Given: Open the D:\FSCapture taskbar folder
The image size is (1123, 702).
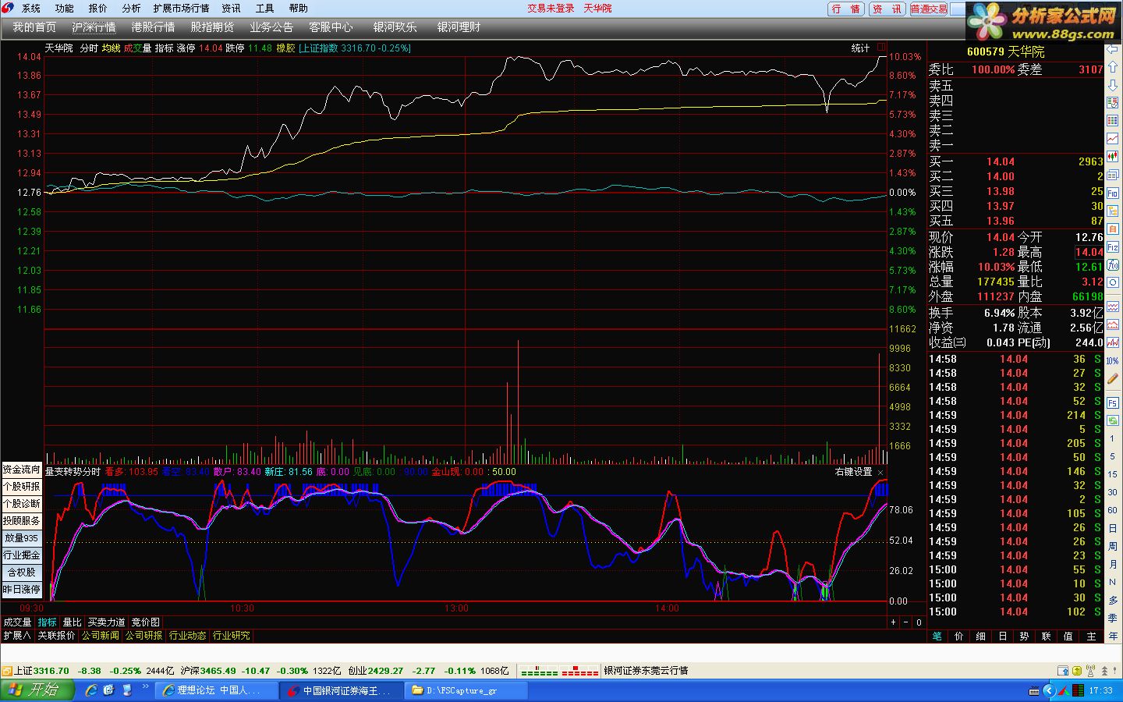Looking at the screenshot, I should (466, 690).
